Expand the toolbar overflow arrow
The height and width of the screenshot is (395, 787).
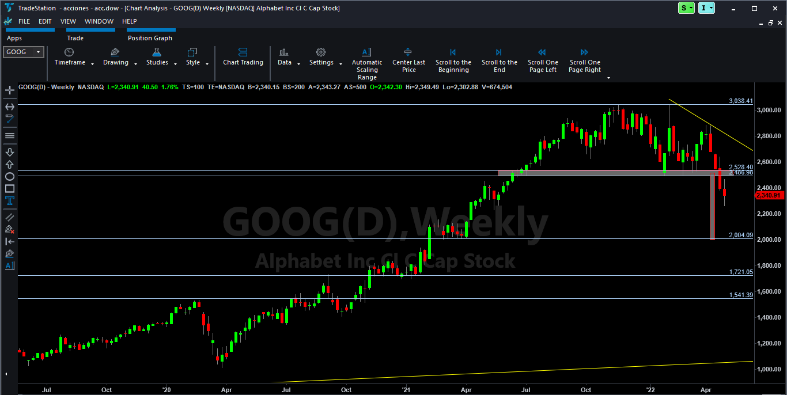click(608, 78)
